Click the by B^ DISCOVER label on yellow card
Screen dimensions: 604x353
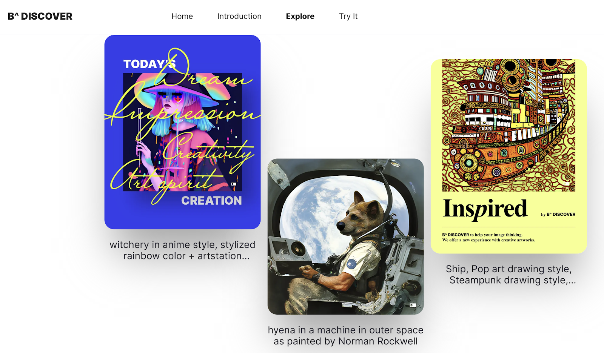pyautogui.click(x=558, y=214)
